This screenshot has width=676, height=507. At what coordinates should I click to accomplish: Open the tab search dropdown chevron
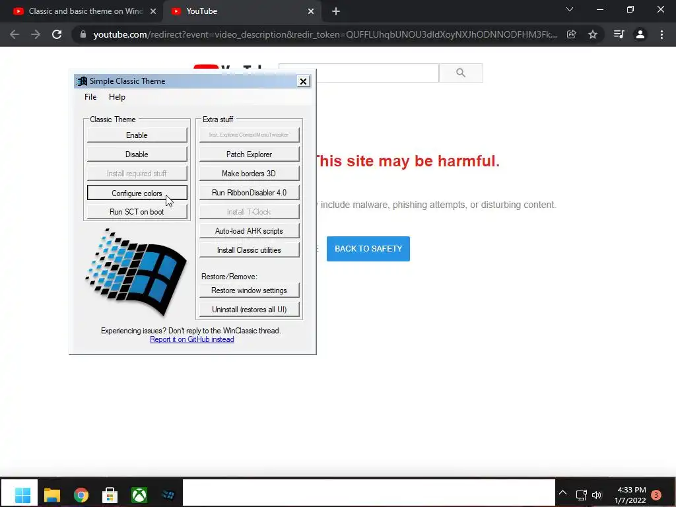(570, 9)
